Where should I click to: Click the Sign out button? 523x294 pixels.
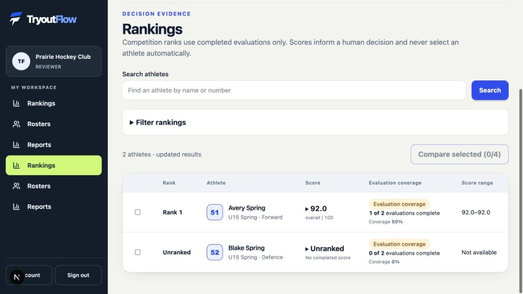pyautogui.click(x=78, y=275)
